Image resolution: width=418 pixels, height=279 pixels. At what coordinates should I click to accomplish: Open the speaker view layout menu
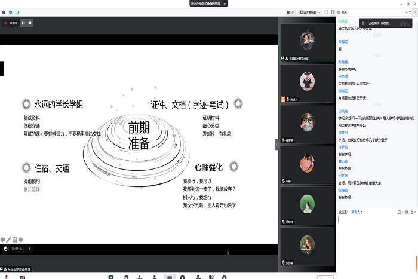coord(309,12)
